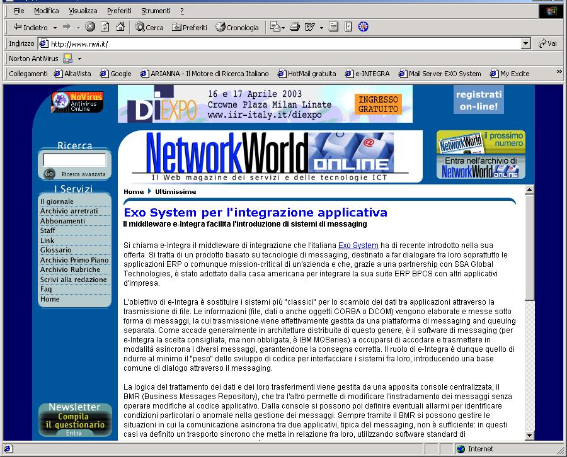Open the Faq page
This screenshot has width=567, height=457.
(46, 289)
